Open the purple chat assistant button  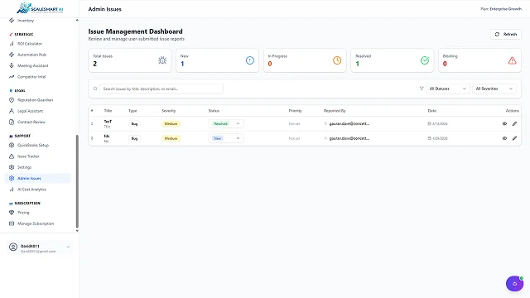[x=514, y=283]
